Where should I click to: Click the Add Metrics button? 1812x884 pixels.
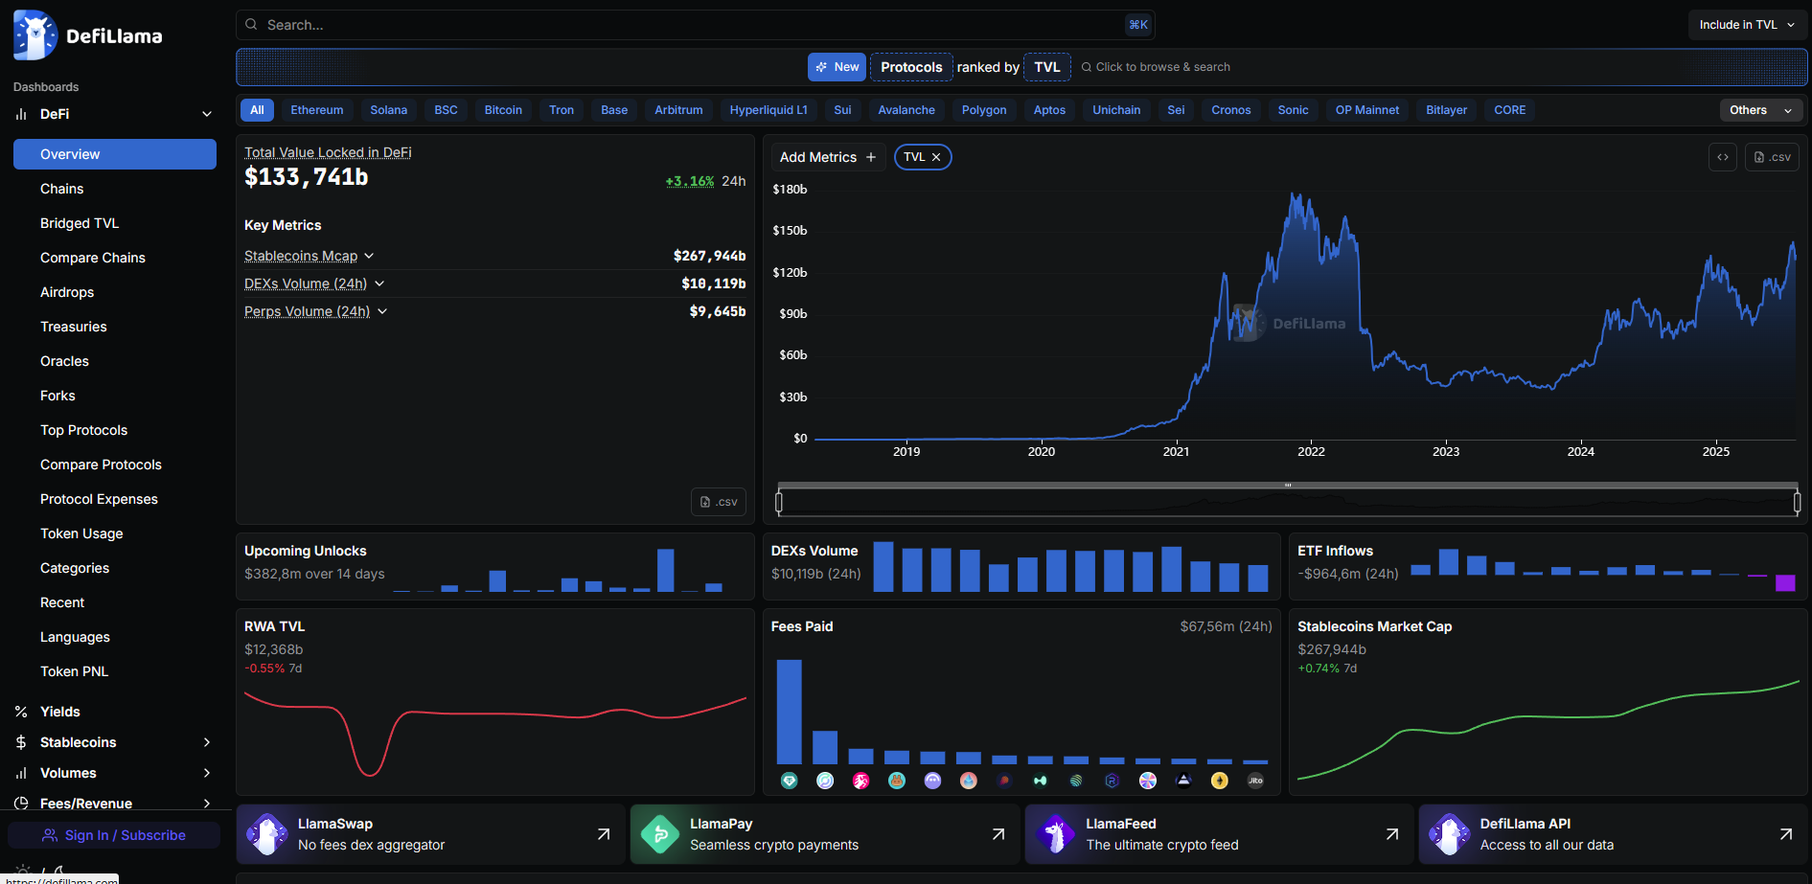[828, 157]
